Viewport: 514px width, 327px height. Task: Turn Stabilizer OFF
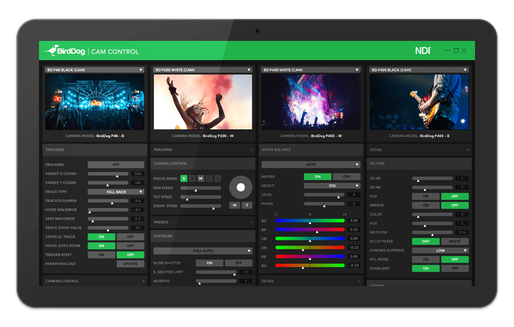(x=455, y=268)
